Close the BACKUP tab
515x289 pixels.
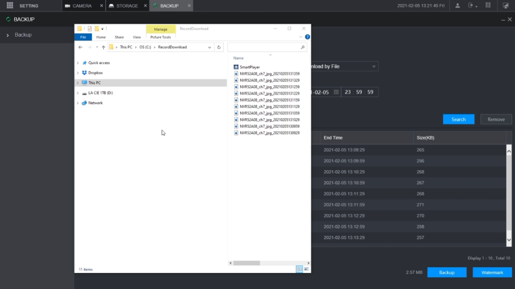point(189,6)
